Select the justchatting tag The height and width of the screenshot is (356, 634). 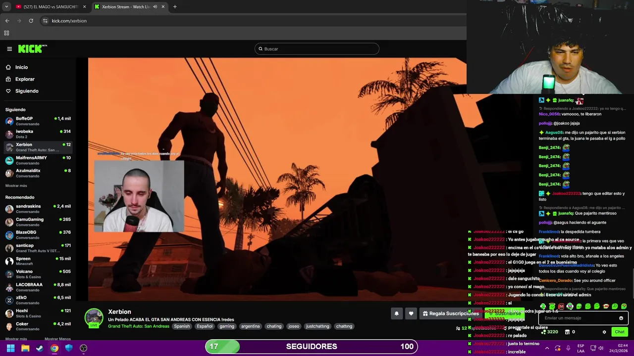coord(317,326)
